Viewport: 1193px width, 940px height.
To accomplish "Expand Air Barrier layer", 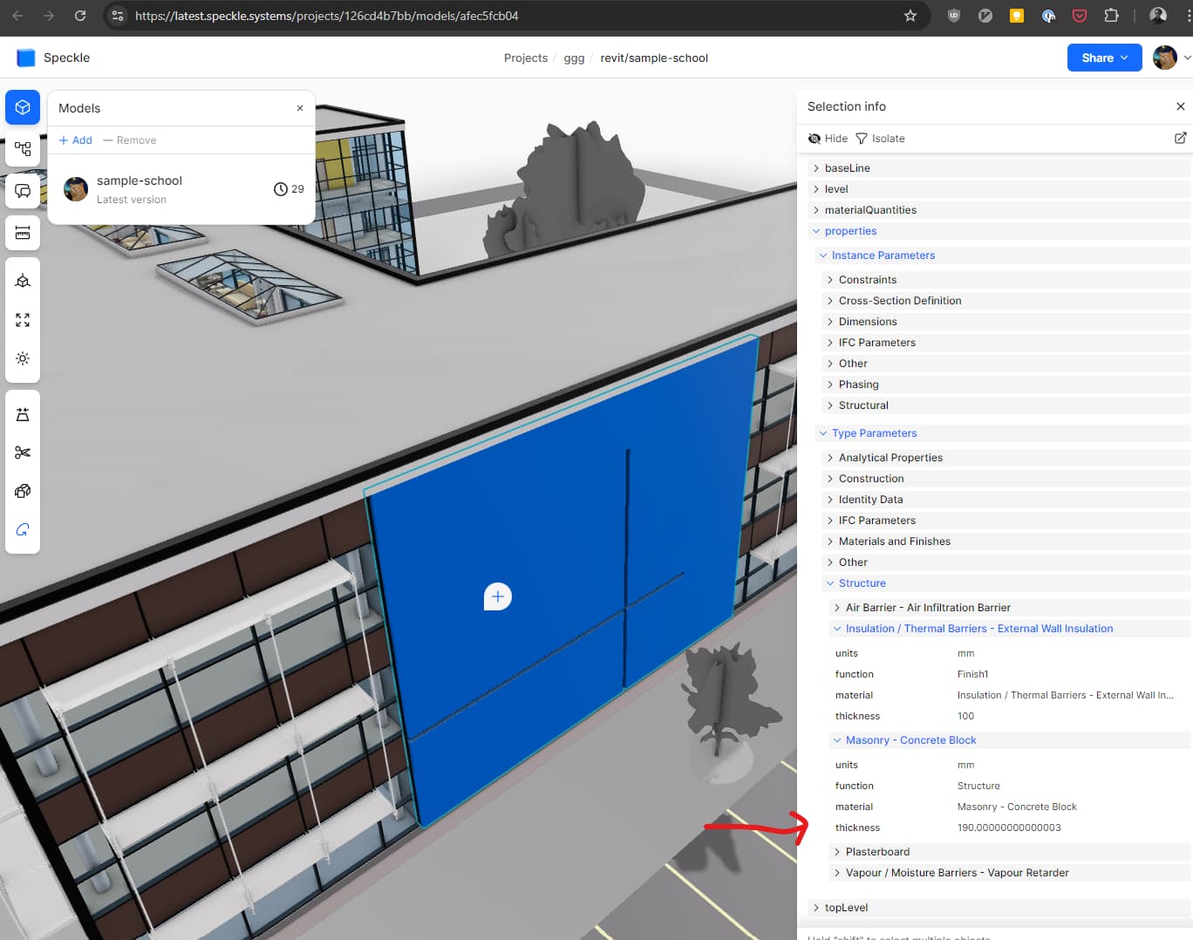I will point(1009,608).
